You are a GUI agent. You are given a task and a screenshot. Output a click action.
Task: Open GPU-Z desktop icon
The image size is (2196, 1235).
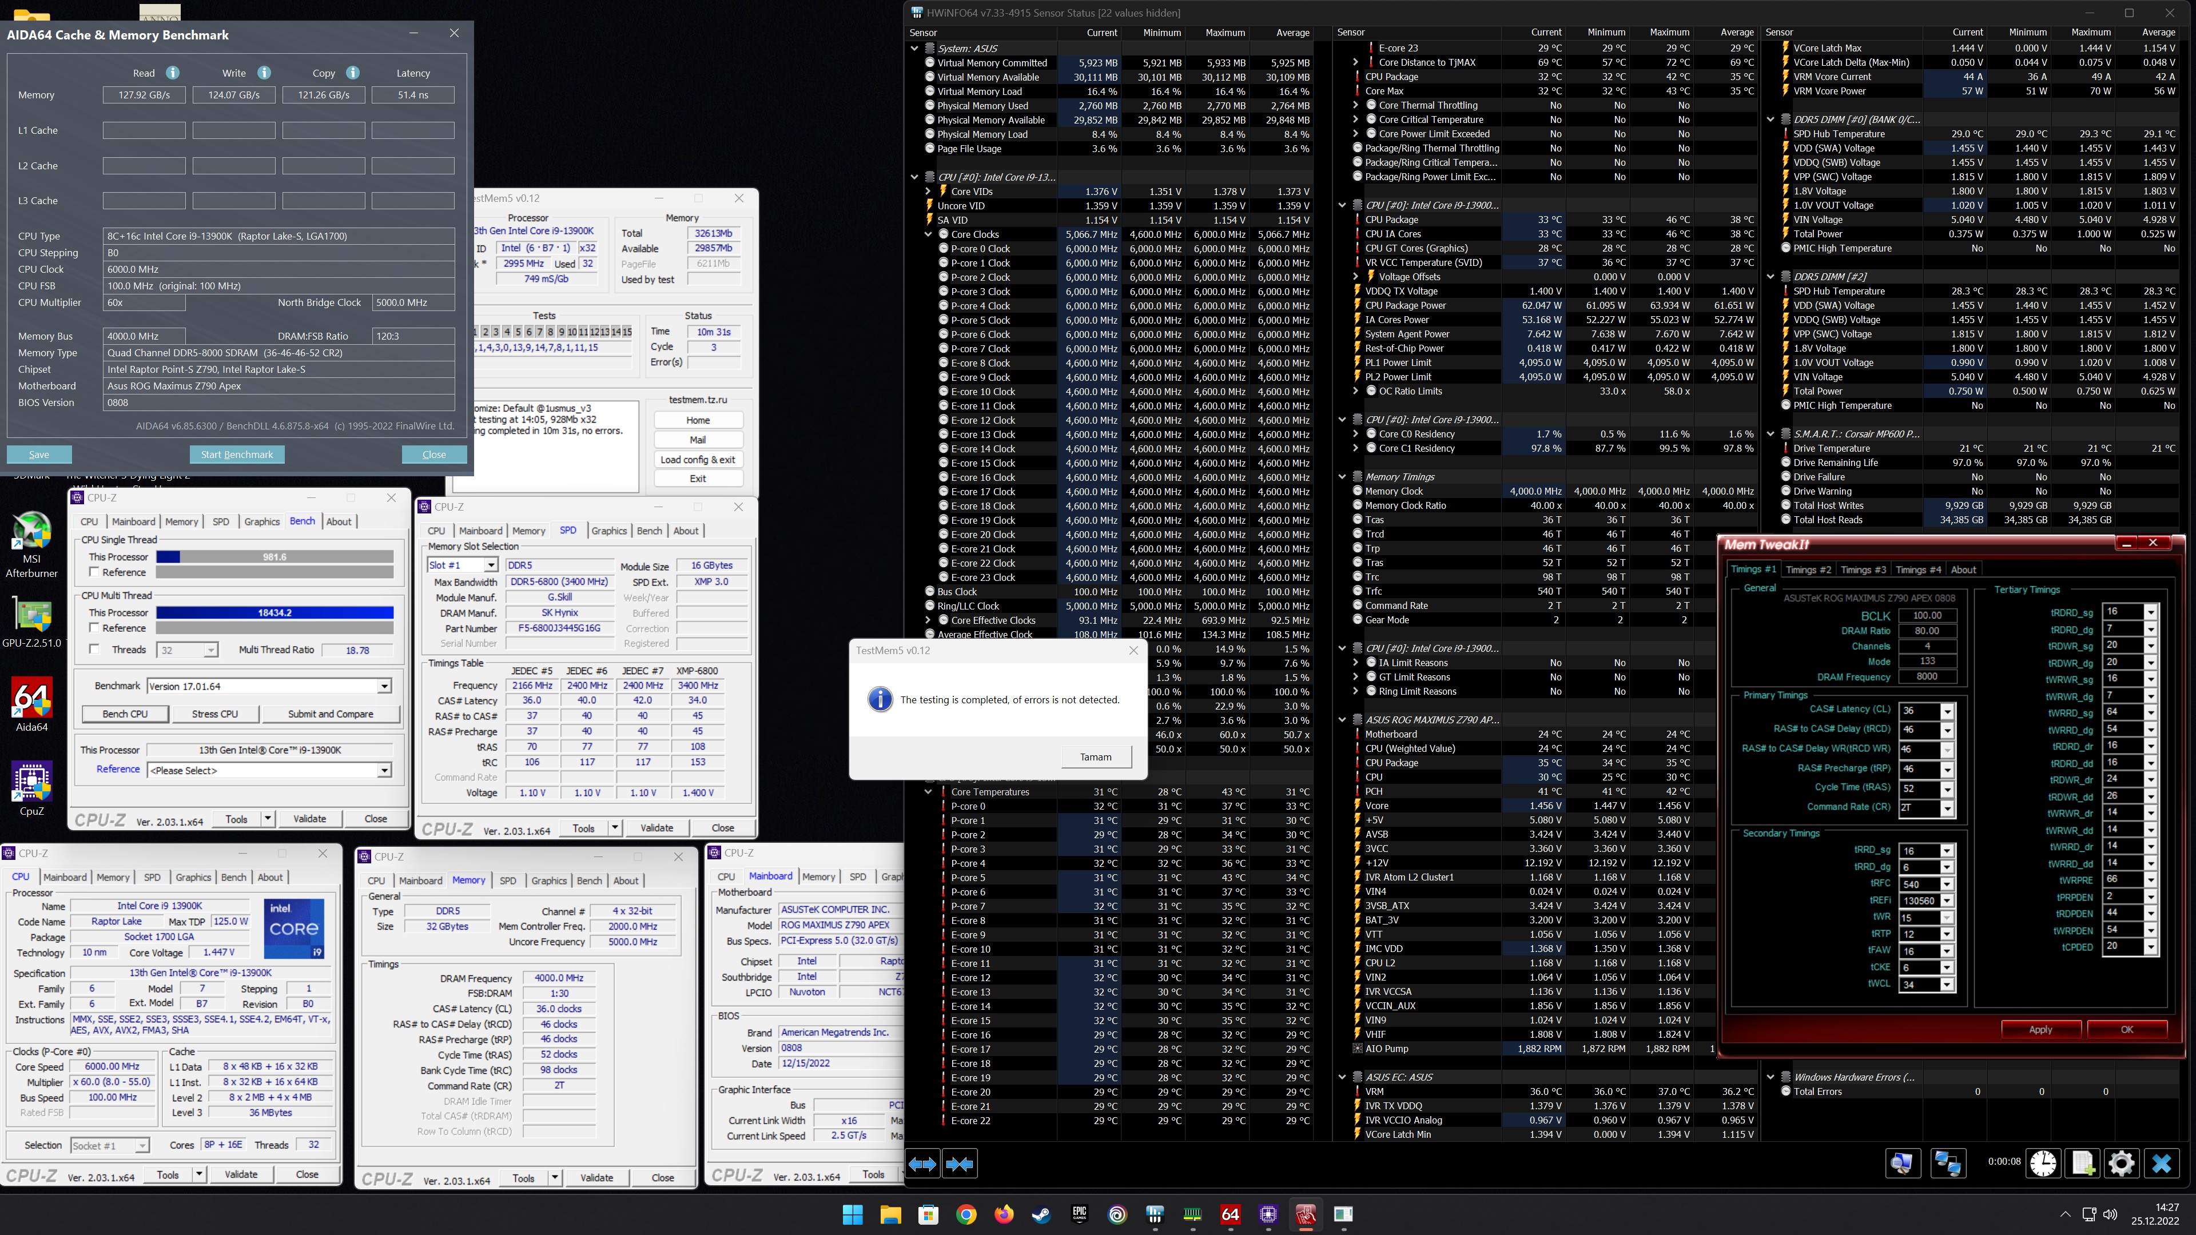31,622
